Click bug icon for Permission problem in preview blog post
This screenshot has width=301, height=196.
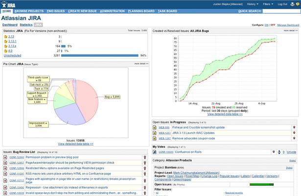point(5,157)
